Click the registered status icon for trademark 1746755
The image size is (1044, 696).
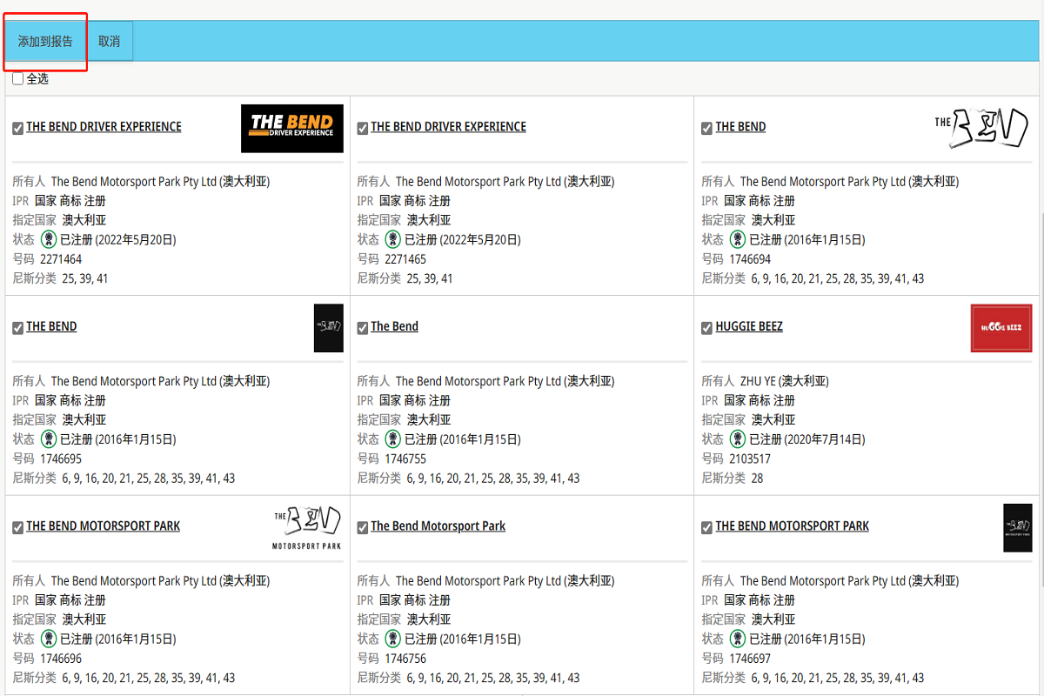click(394, 439)
